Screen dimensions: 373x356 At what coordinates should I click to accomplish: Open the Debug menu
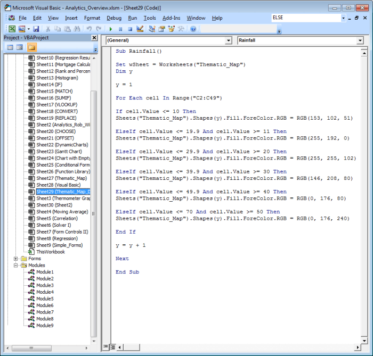[114, 18]
